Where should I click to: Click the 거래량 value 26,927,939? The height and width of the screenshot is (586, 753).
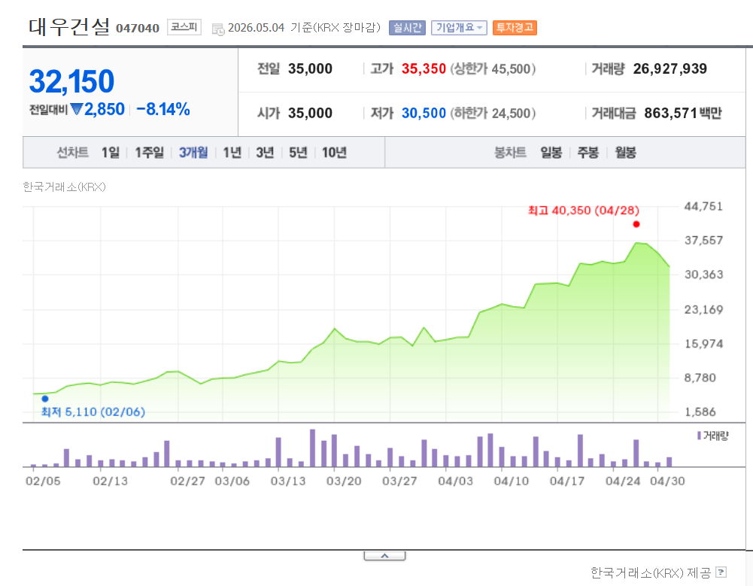pos(670,68)
